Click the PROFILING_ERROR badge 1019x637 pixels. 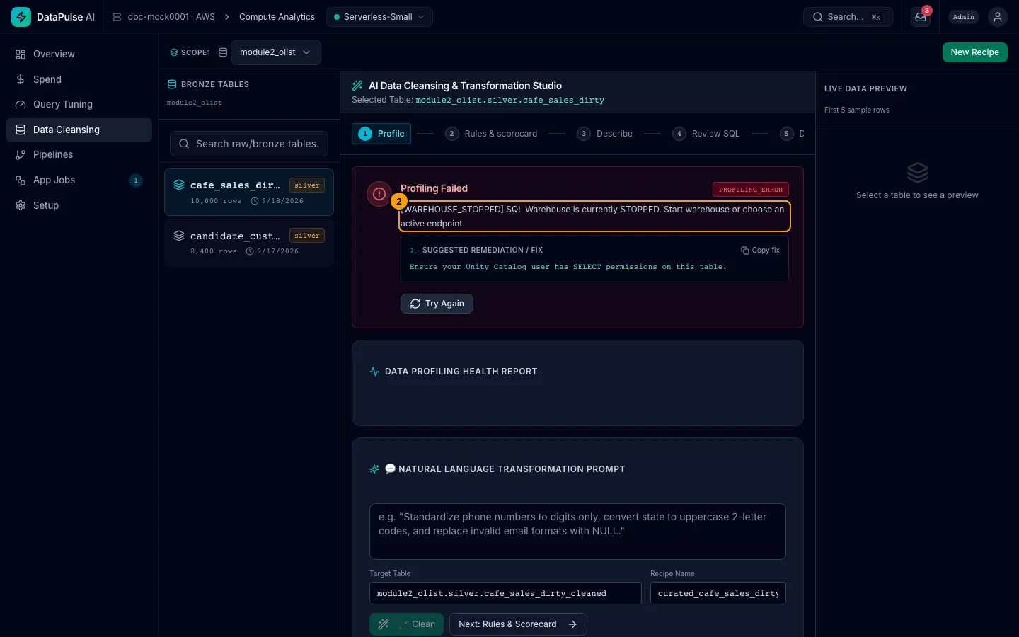pyautogui.click(x=750, y=190)
